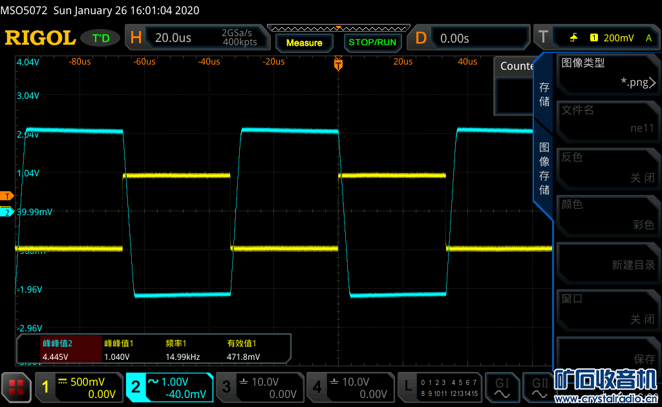Open the 反色 invert option menu
Image resolution: width=662 pixels, height=407 pixels.
(608, 167)
